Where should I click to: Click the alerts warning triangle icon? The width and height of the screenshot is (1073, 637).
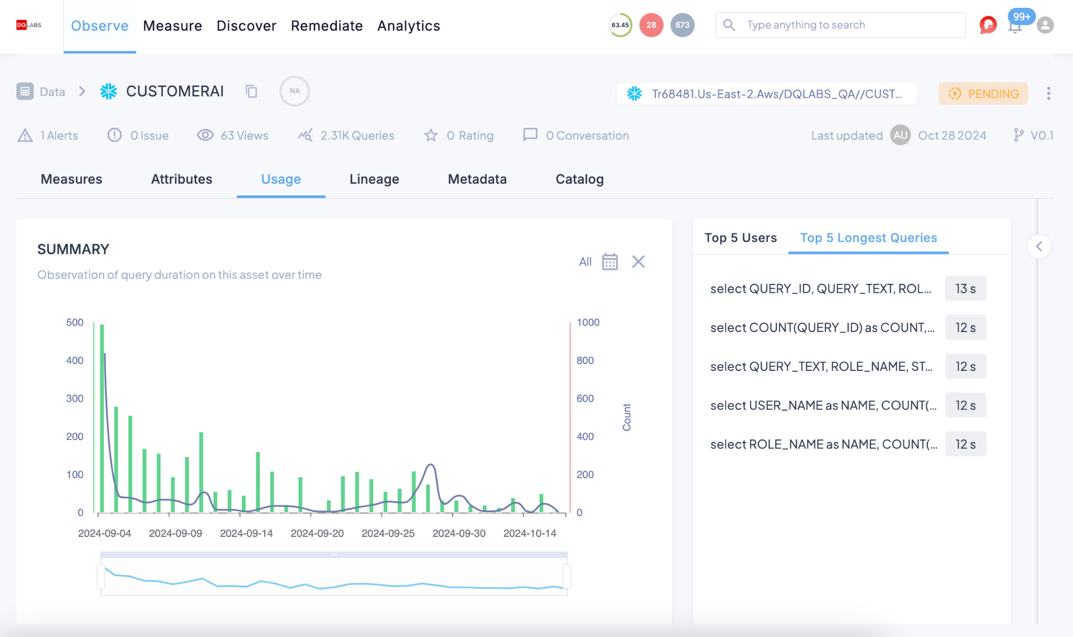click(25, 136)
